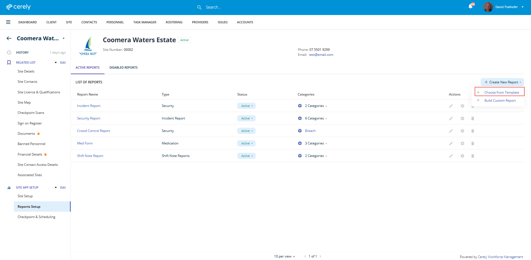Screen dimensions: 531x260
Task: Open Checkpoint & Scheduling in sidebar
Action: (x=36, y=217)
